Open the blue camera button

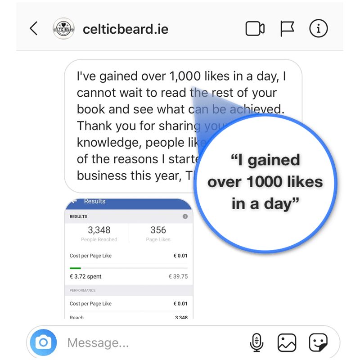[43, 342]
